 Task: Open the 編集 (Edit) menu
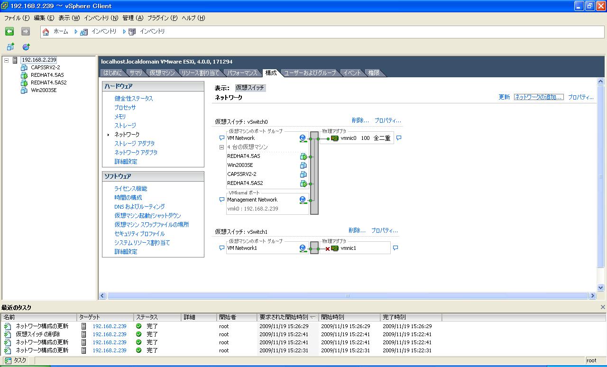pyautogui.click(x=44, y=18)
